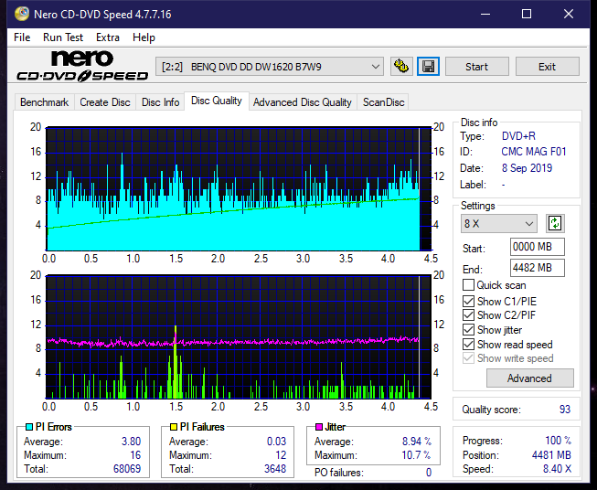This screenshot has width=597, height=490.
Task: Click the date 8 Sep 2019
Action: pyautogui.click(x=527, y=168)
